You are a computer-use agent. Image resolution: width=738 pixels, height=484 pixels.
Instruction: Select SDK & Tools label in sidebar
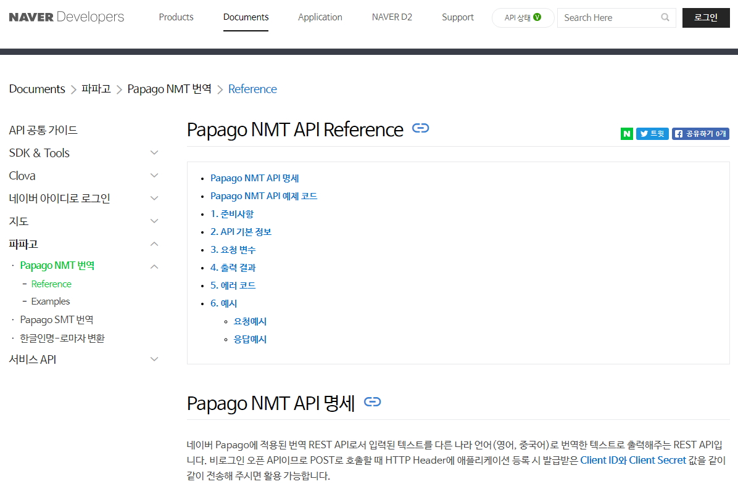click(39, 153)
